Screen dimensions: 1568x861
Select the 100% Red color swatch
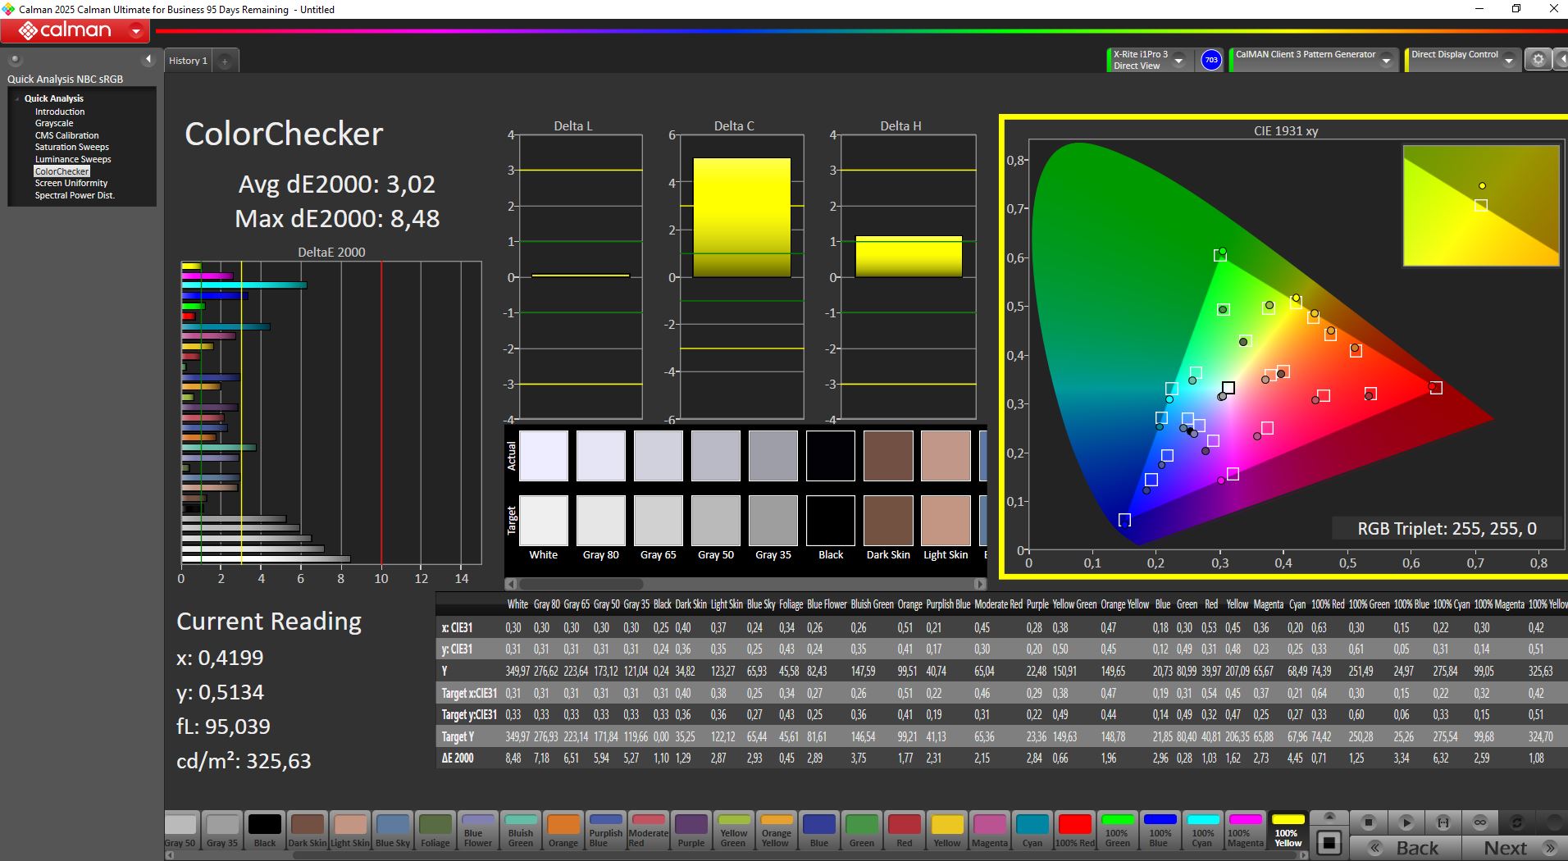click(1074, 830)
